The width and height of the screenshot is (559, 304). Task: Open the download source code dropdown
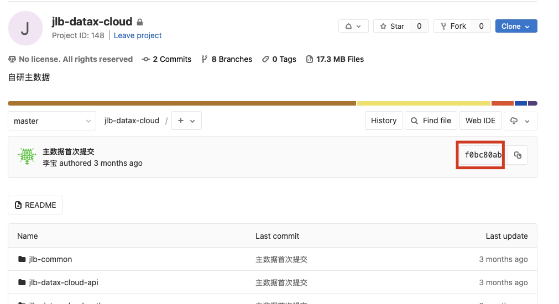[520, 121]
